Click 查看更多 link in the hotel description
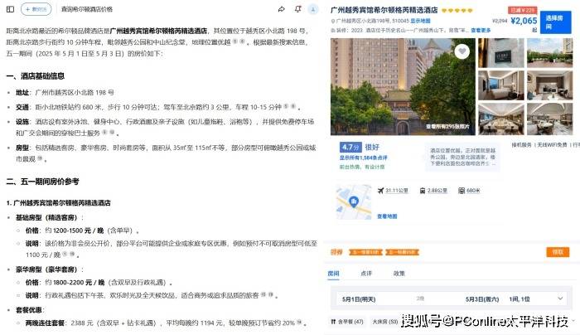Viewport: 580px width, 335px height. [481, 31]
